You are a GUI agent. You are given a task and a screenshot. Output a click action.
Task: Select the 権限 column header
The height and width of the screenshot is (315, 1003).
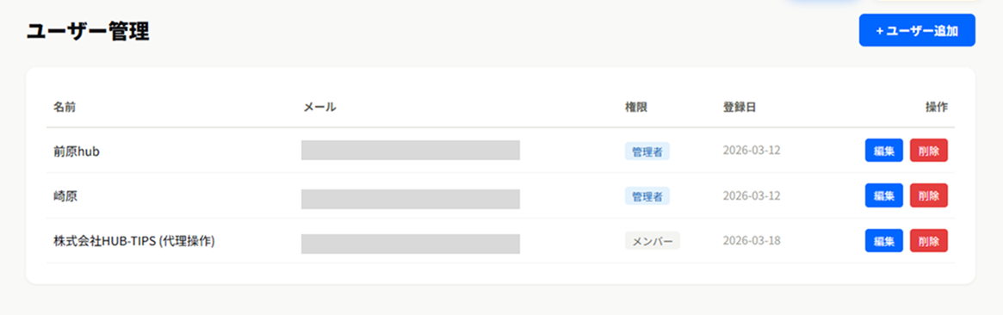coord(636,108)
